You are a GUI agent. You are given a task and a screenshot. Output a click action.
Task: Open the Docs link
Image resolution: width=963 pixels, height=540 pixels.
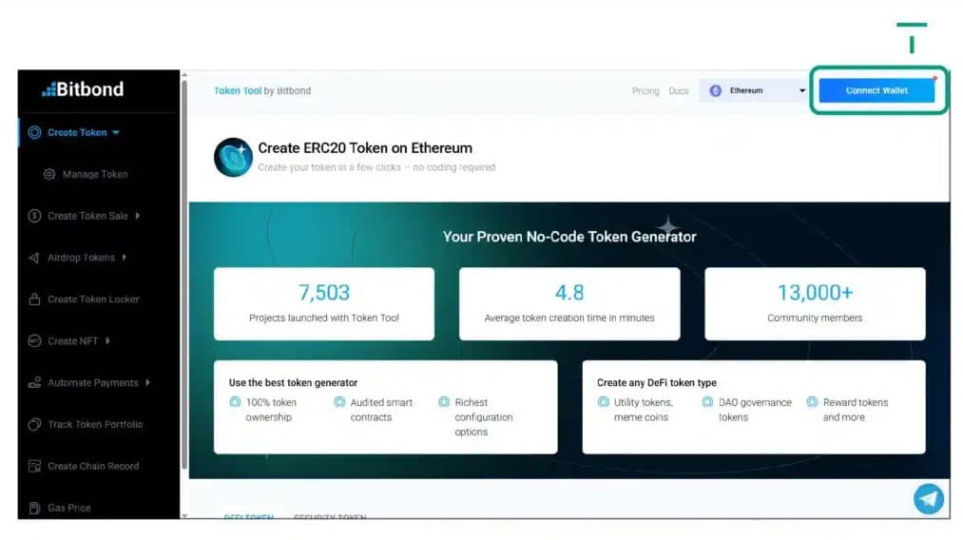point(678,91)
